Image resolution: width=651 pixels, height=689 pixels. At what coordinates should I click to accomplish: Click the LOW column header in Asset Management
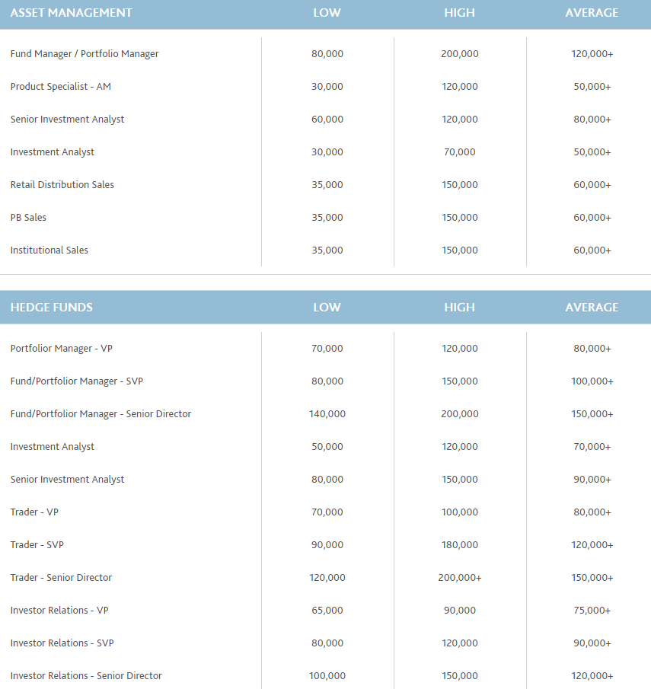point(327,13)
